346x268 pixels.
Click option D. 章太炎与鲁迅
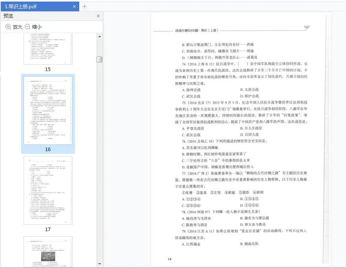pyautogui.click(x=253, y=224)
